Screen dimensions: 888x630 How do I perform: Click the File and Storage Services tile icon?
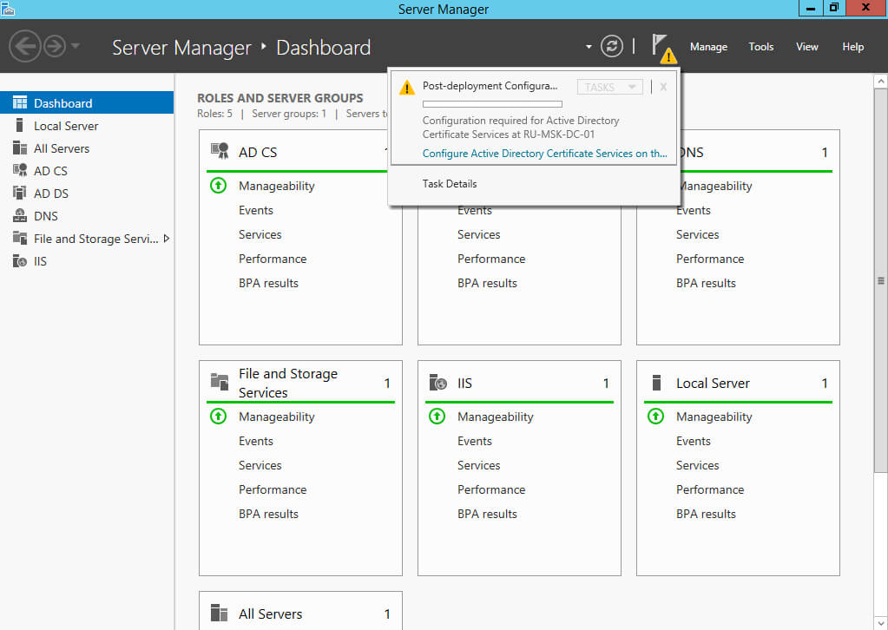[x=220, y=381]
